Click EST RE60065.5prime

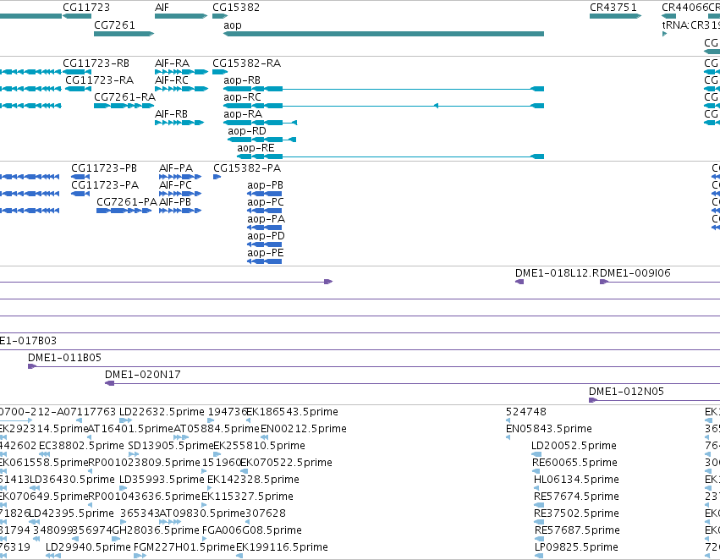(536, 471)
